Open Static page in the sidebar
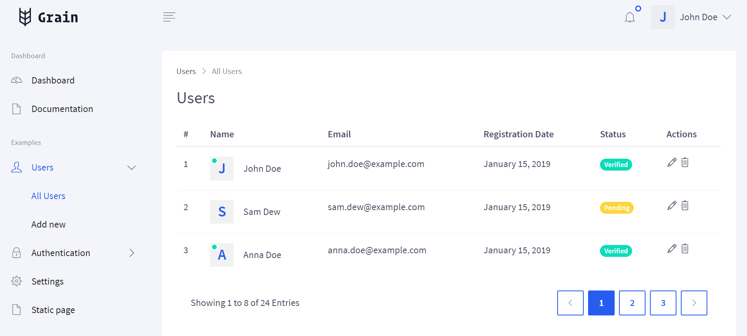 [x=53, y=310]
